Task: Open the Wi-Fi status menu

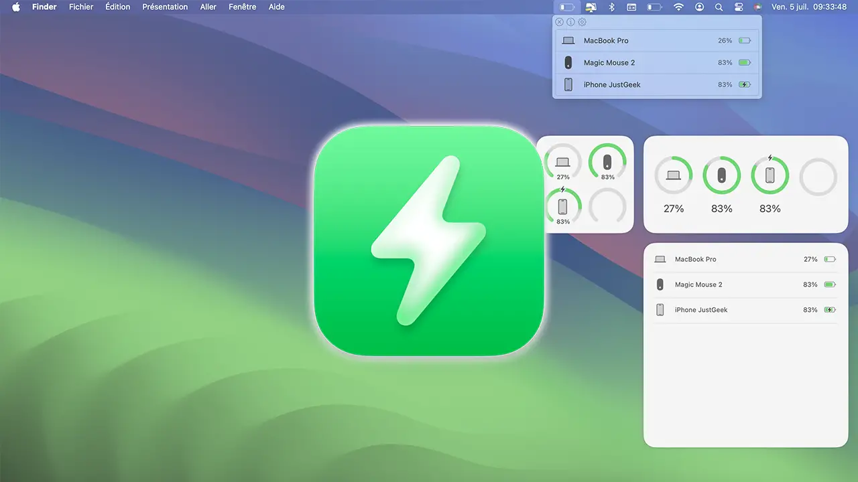Action: (x=678, y=7)
